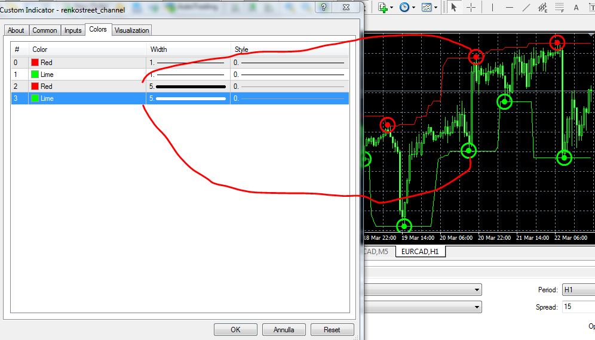This screenshot has width=595, height=340.
Task: Switch to the Common tab
Action: pos(44,30)
